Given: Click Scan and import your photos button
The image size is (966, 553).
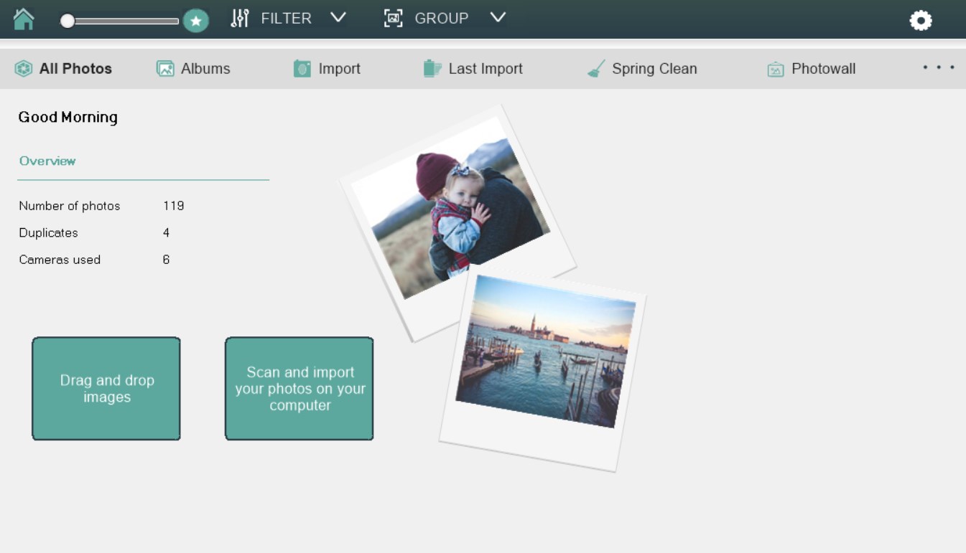Looking at the screenshot, I should tap(299, 389).
